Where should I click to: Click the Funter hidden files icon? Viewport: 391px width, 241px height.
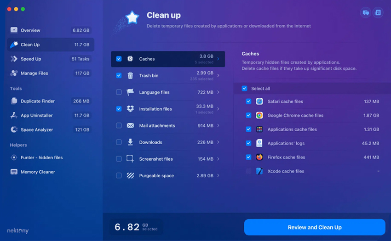(14, 157)
